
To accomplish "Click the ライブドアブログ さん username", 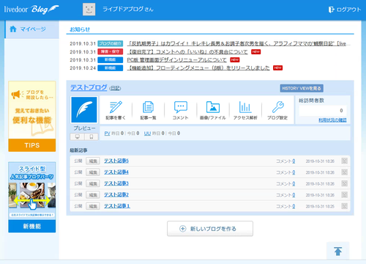I will click(128, 10).
